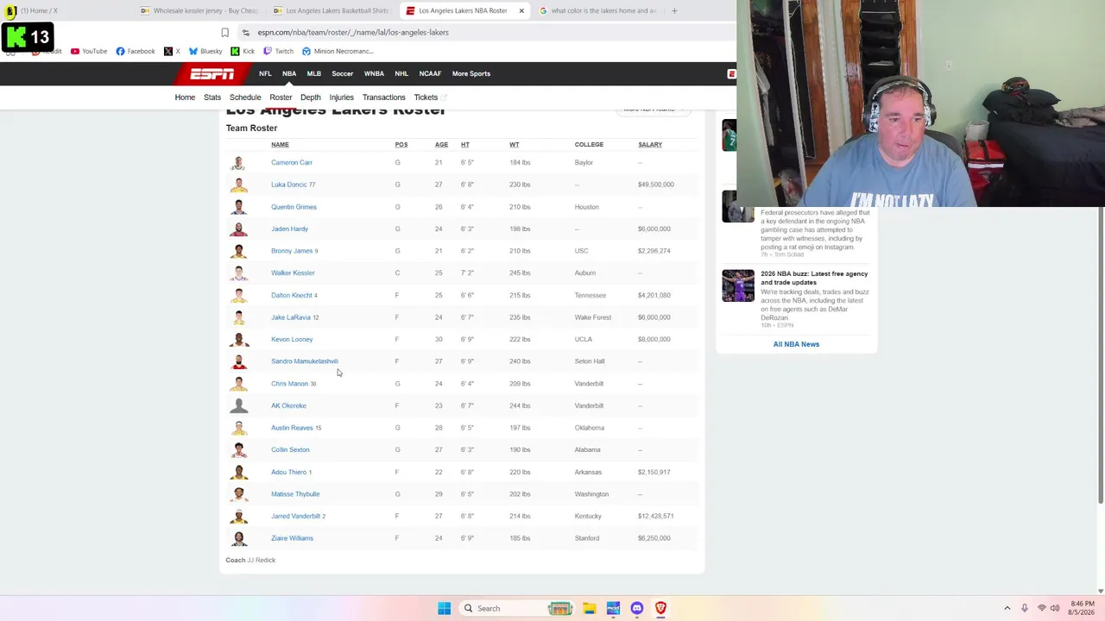Open the All NBA News link

point(796,344)
